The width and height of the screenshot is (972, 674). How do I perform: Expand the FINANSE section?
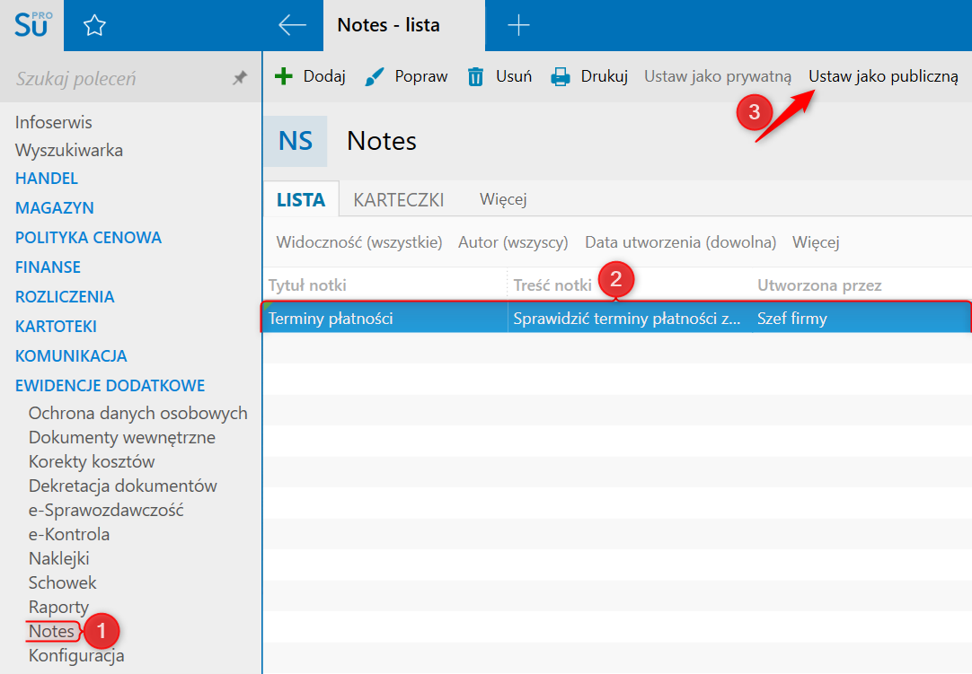48,267
